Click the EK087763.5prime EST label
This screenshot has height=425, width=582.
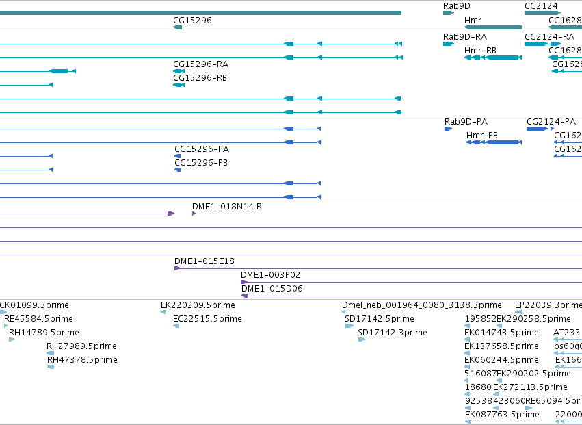pos(502,415)
